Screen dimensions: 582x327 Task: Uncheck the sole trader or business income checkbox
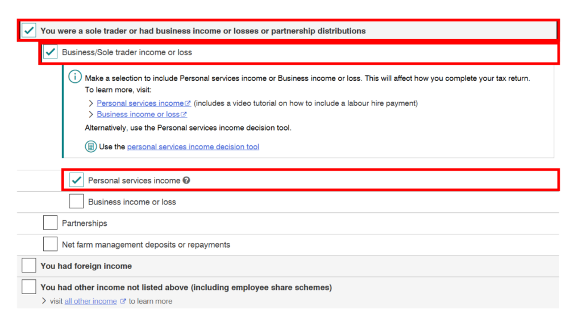click(29, 31)
